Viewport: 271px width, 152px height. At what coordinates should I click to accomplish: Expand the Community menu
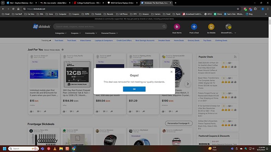[x=91, y=33]
